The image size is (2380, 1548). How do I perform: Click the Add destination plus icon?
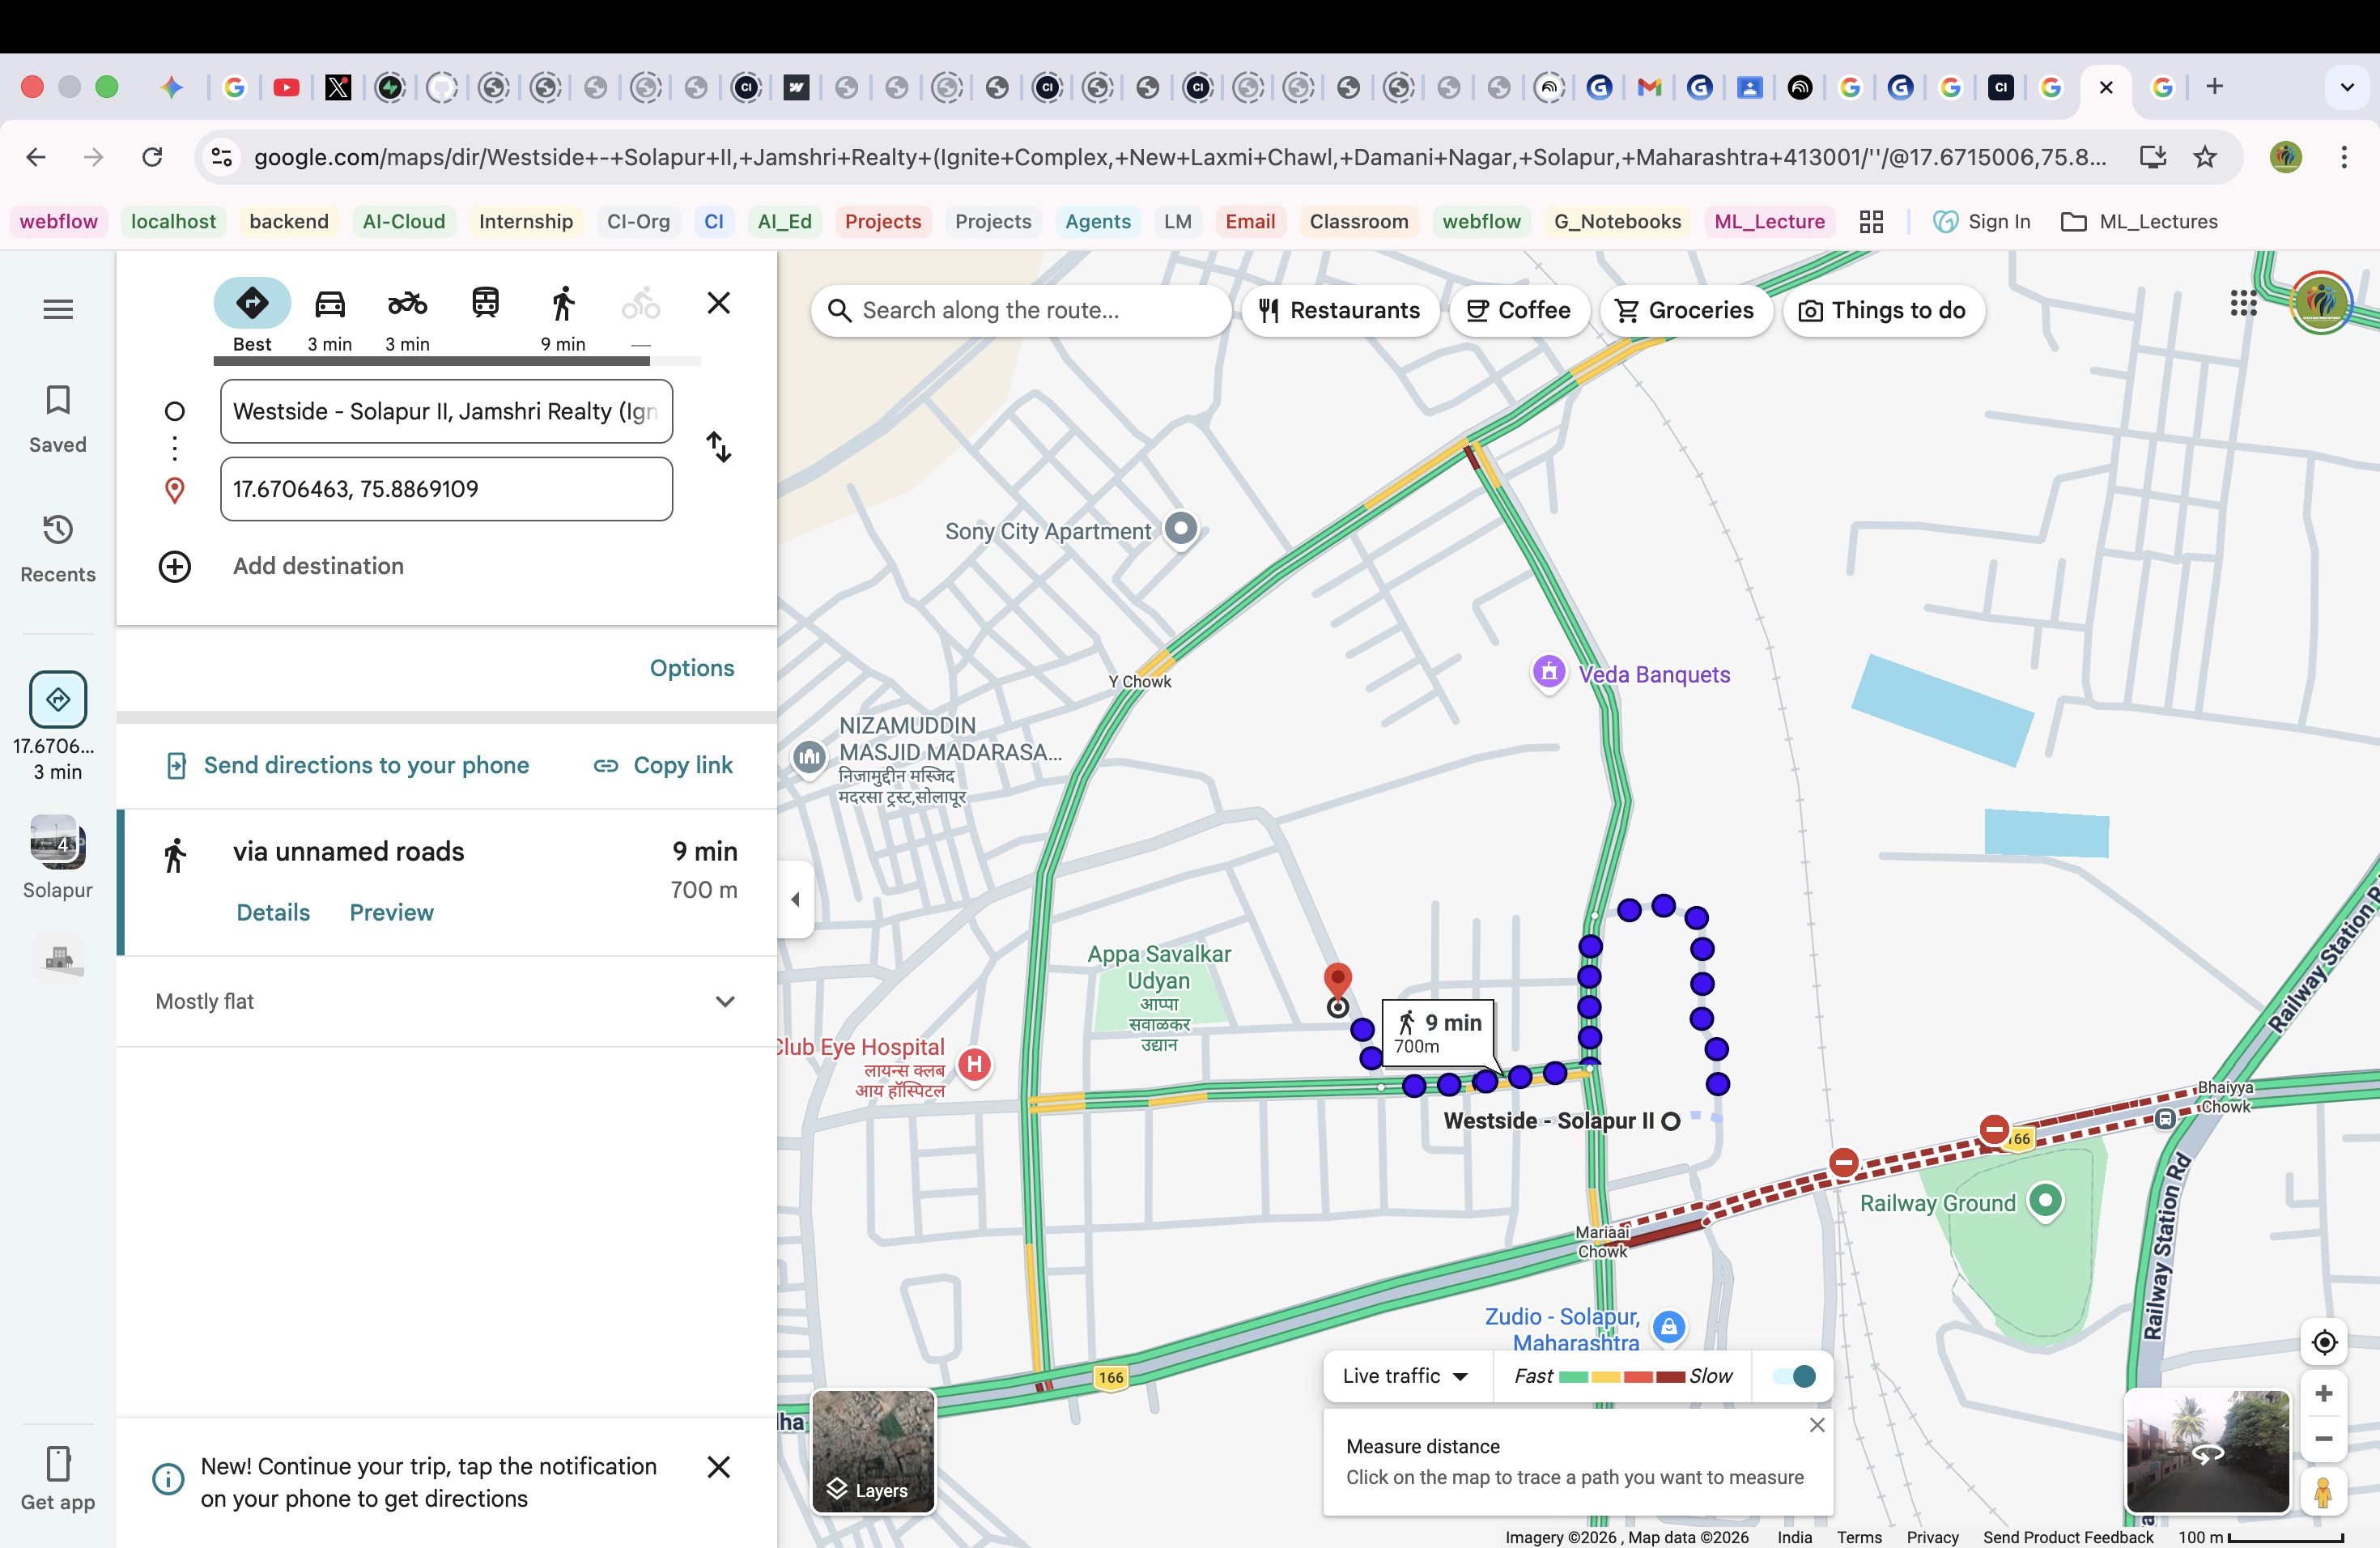click(x=175, y=566)
